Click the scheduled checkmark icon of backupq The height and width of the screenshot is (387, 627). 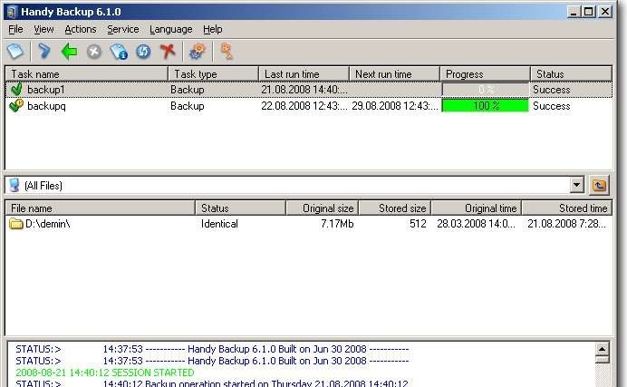[16, 105]
